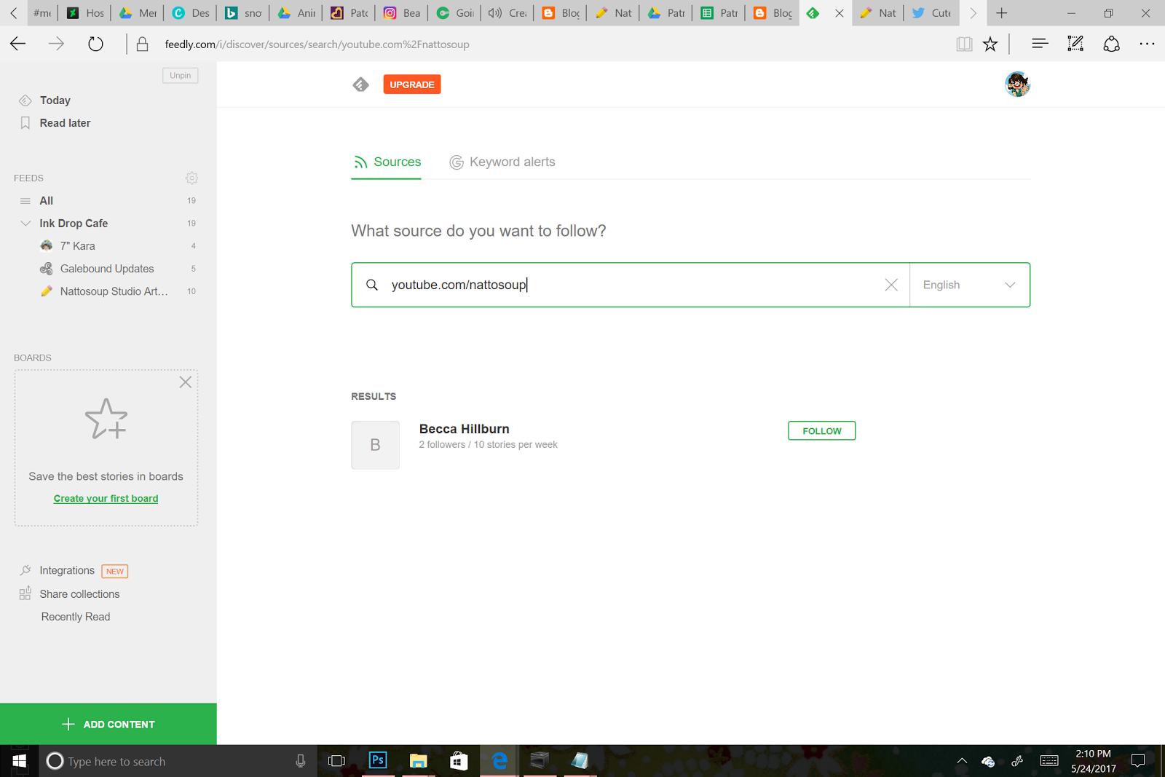Refresh the current page
1165x777 pixels.
click(x=95, y=44)
